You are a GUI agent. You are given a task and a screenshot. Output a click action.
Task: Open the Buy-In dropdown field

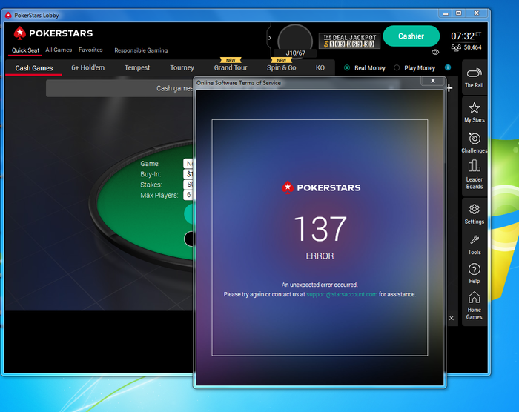click(188, 174)
